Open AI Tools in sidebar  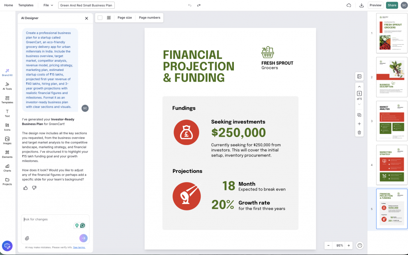(7, 86)
